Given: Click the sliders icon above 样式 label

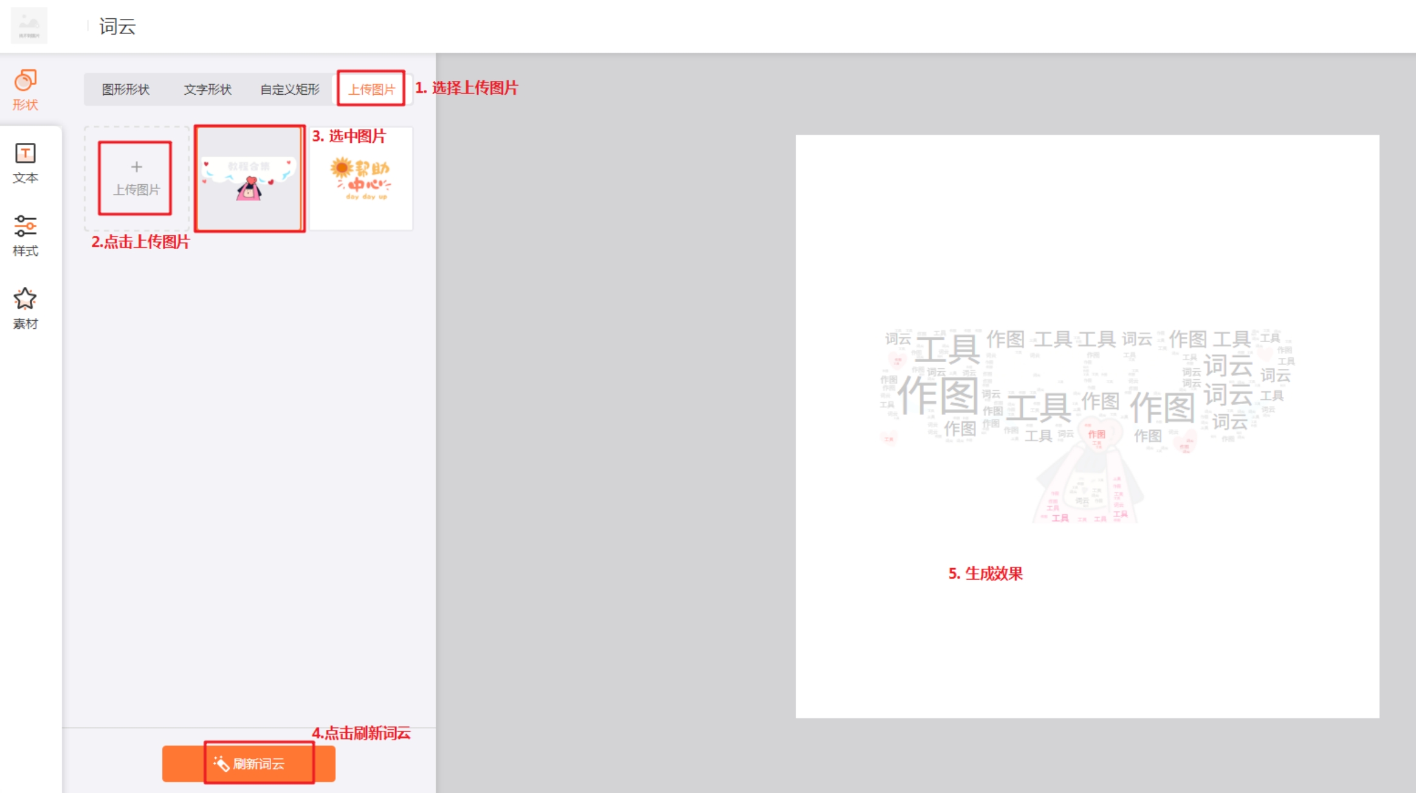Looking at the screenshot, I should pyautogui.click(x=24, y=225).
